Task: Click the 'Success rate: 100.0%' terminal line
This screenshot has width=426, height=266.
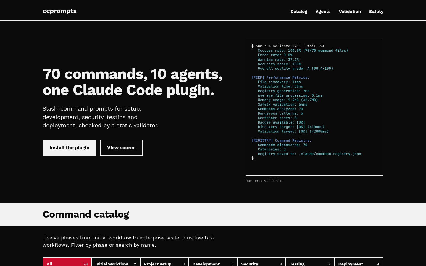Action: [303, 51]
